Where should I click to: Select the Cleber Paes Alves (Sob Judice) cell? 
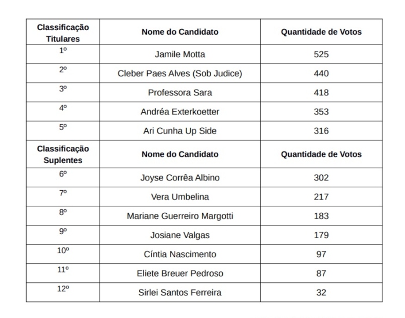(x=180, y=73)
